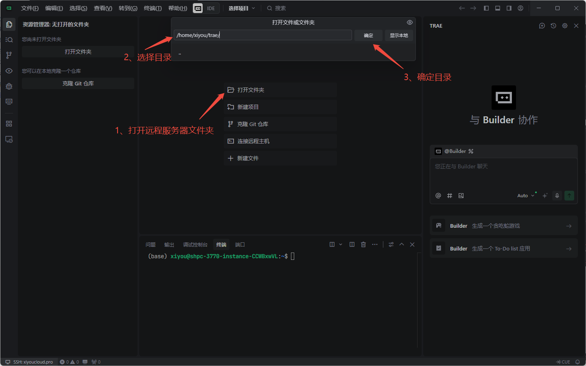Switch to the 调试控制台 tab
The width and height of the screenshot is (586, 366).
(195, 244)
